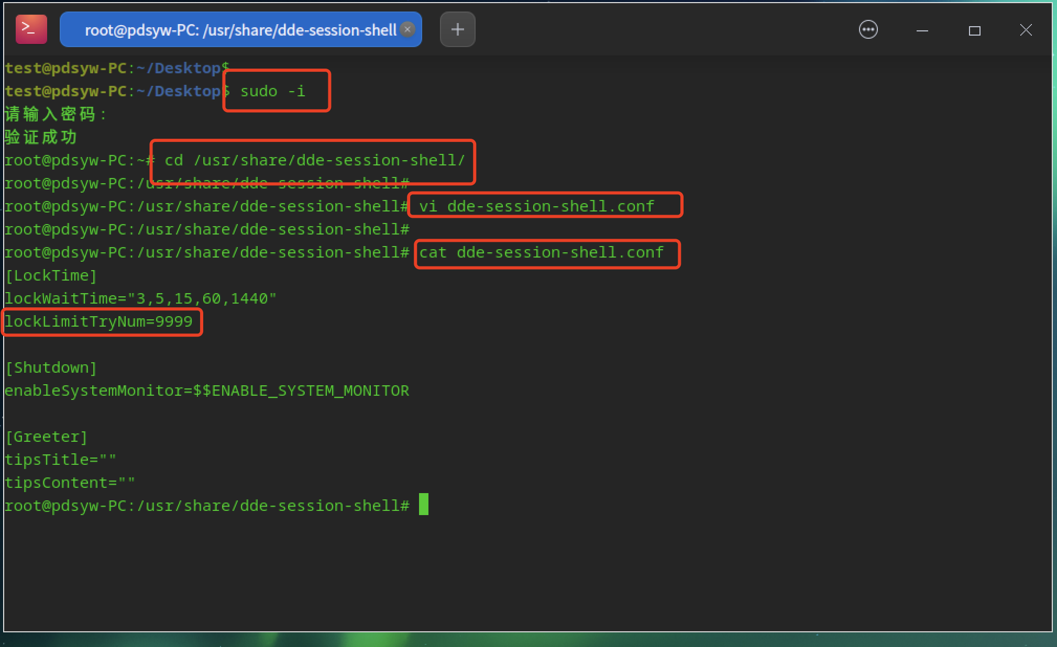Click the tipsContent line

[70, 483]
